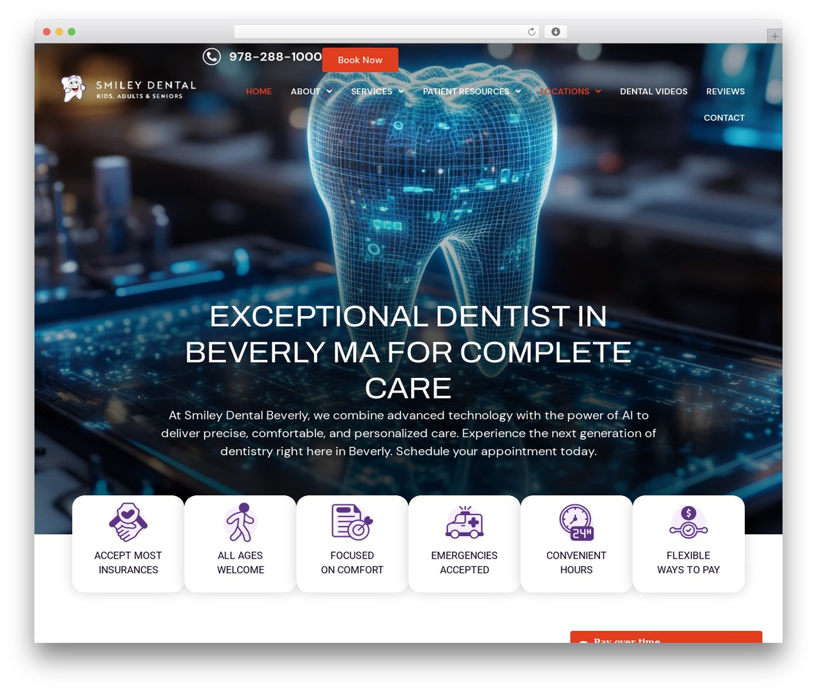Expand the Locations menu chevron
The width and height of the screenshot is (817, 692).
[x=598, y=91]
